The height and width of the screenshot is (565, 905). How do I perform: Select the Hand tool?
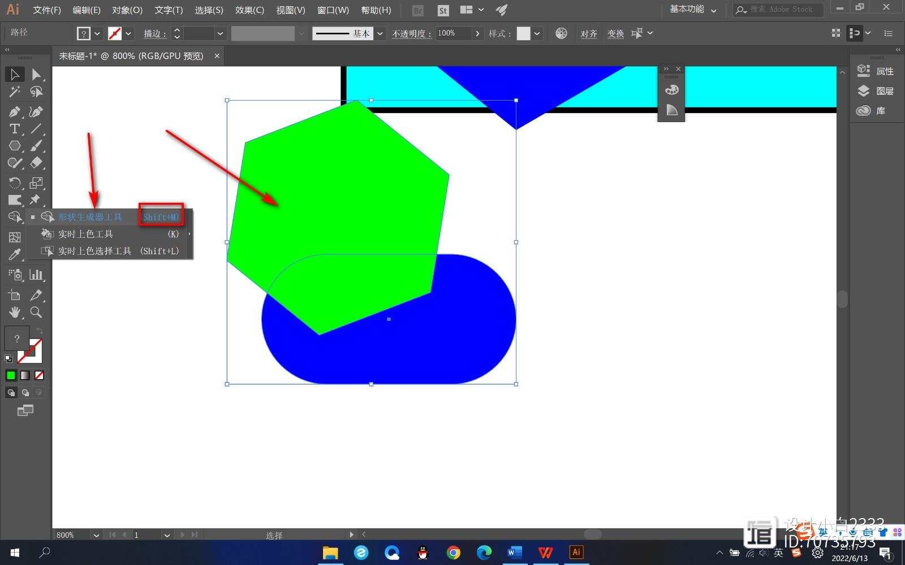tap(15, 312)
